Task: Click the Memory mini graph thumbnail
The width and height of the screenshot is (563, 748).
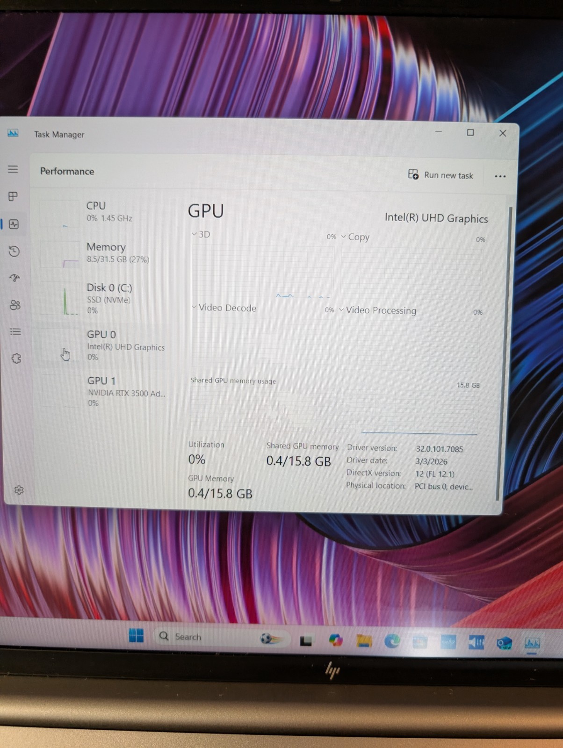Action: (60, 255)
